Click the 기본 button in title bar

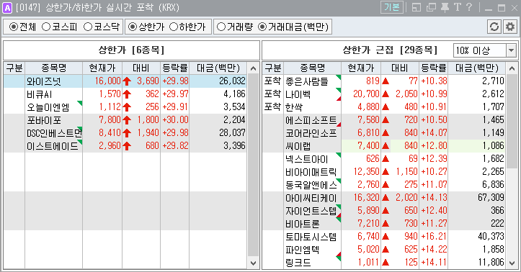(392, 7)
